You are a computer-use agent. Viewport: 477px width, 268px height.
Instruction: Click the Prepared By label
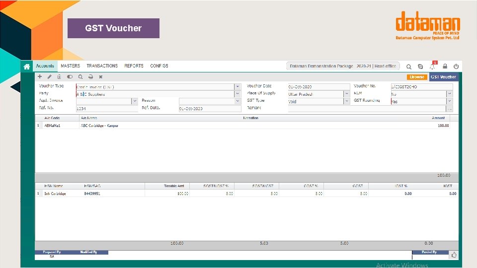(52, 252)
